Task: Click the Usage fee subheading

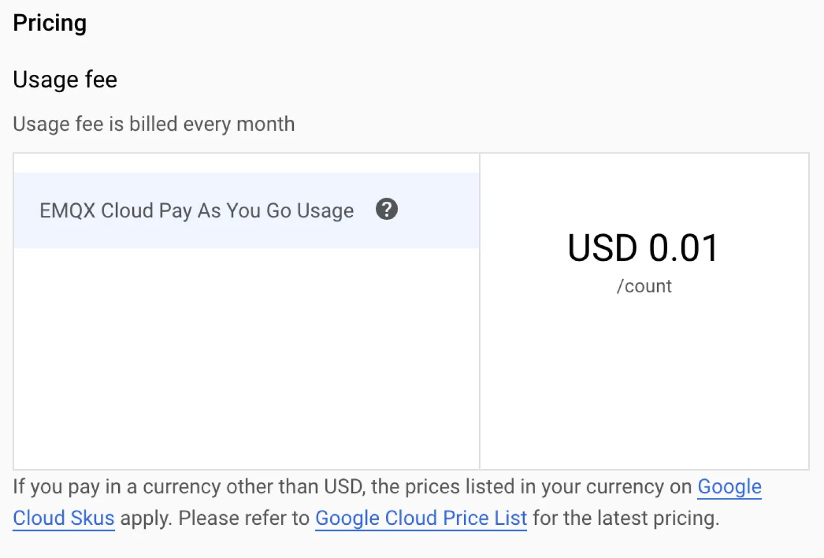Action: [x=65, y=80]
